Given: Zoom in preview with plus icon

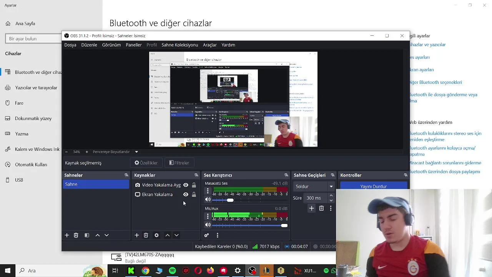Looking at the screenshot, I should (x=86, y=152).
